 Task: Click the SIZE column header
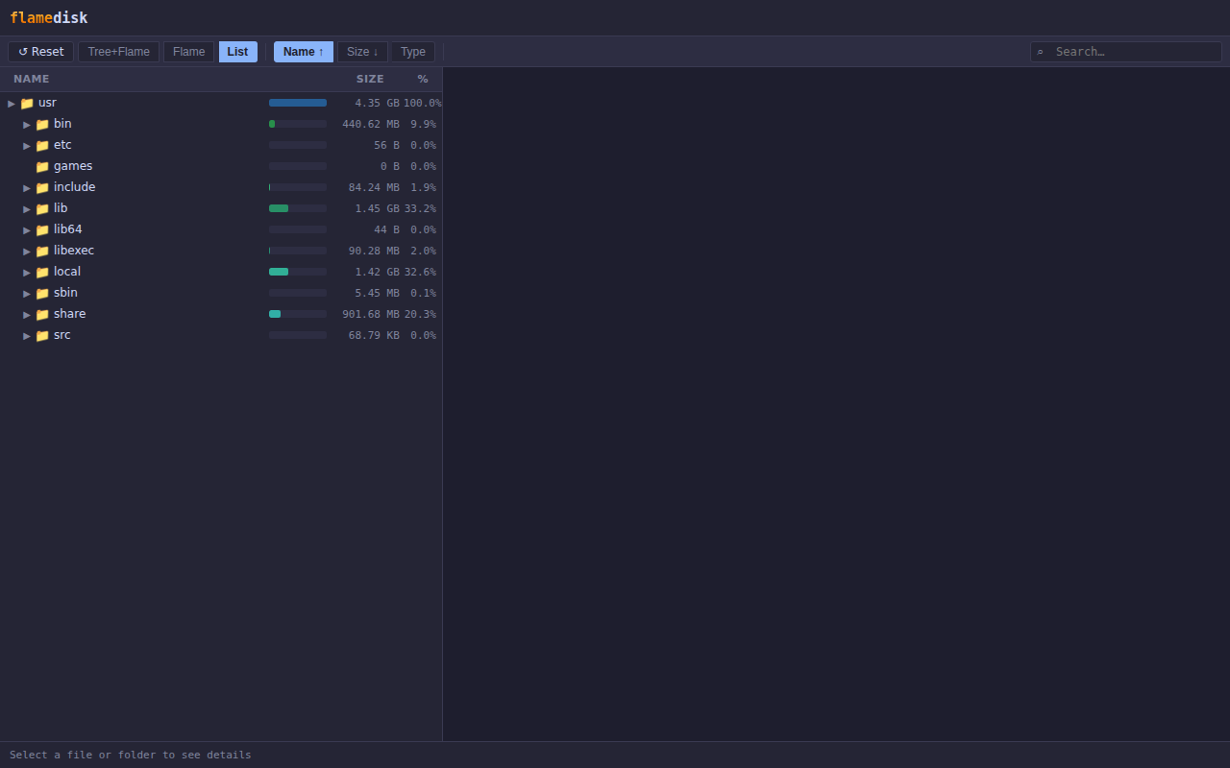[x=370, y=79]
